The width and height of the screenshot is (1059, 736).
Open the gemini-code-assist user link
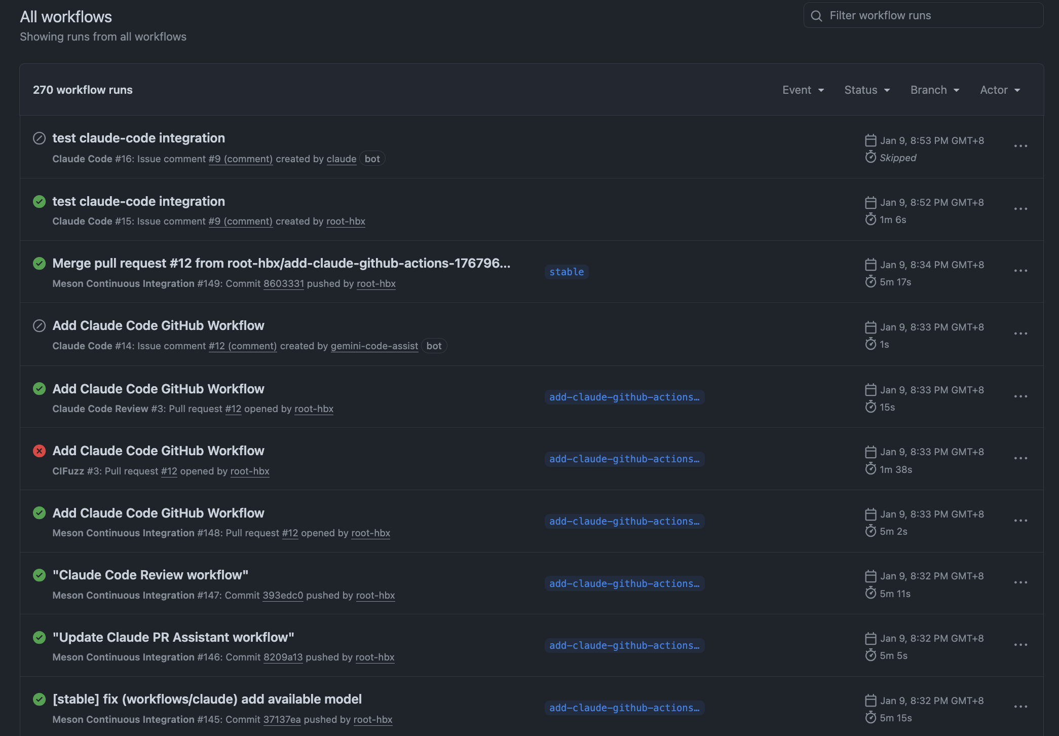[374, 346]
